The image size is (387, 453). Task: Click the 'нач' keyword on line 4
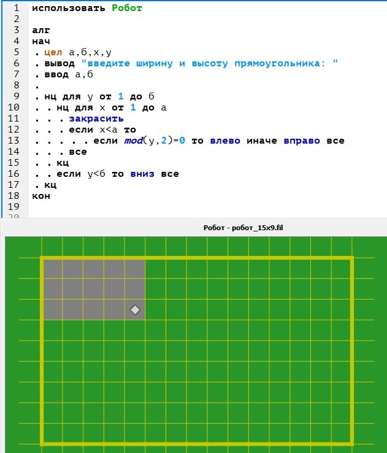(41, 42)
